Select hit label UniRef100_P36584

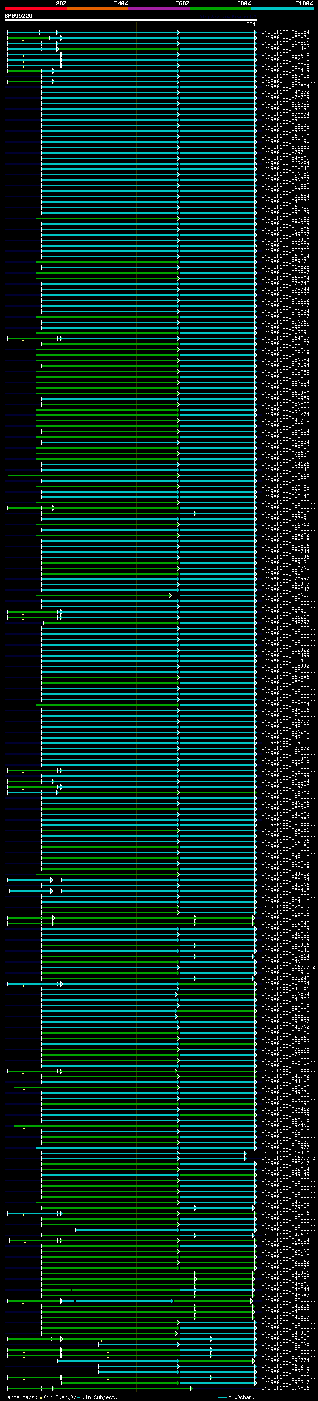pos(285,86)
